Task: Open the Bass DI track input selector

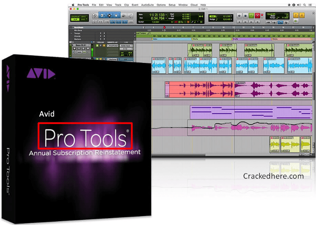Action: point(126,46)
